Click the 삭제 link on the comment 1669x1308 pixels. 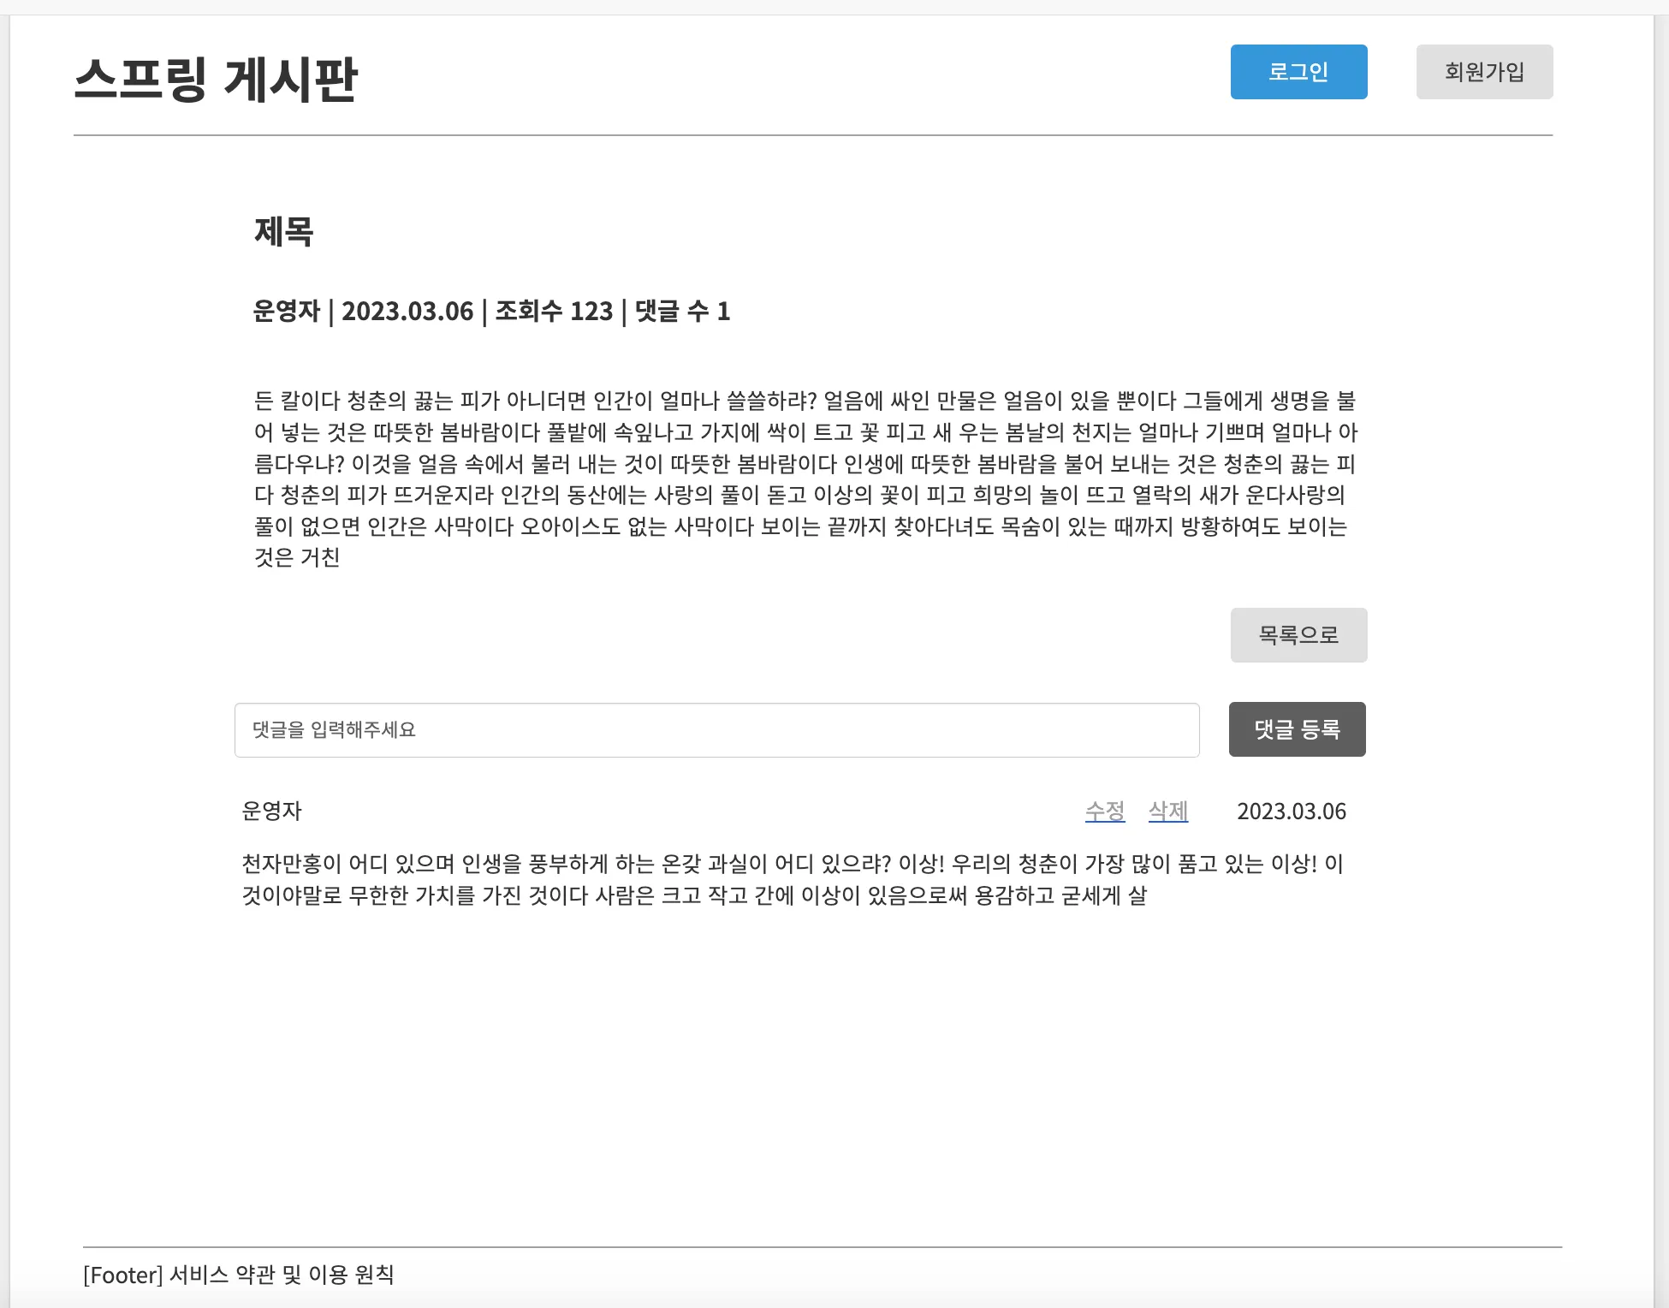[1168, 811]
